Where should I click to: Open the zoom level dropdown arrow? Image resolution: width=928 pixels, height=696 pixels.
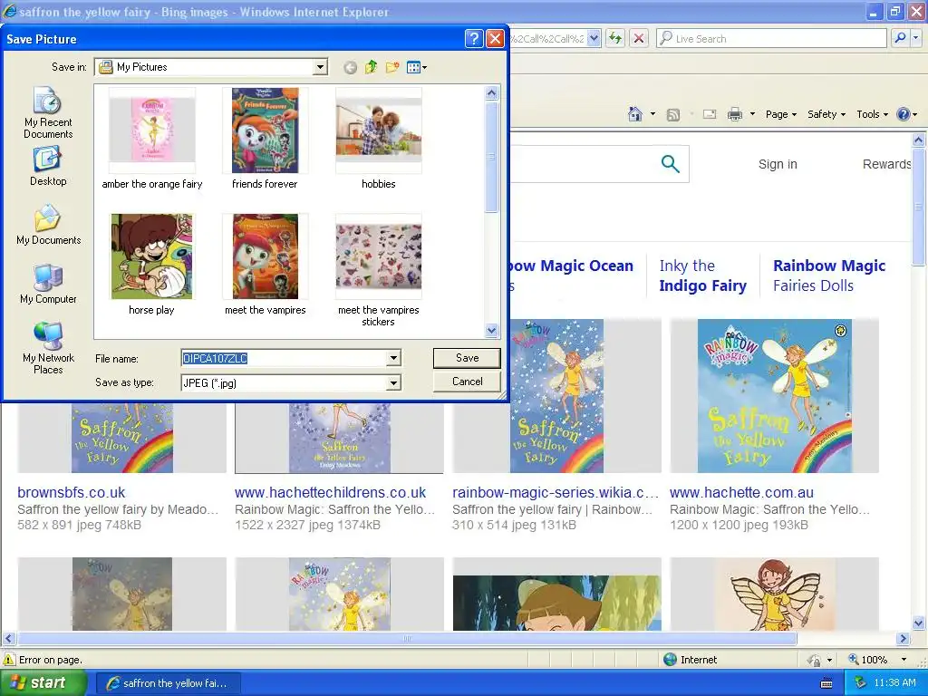[x=904, y=660]
